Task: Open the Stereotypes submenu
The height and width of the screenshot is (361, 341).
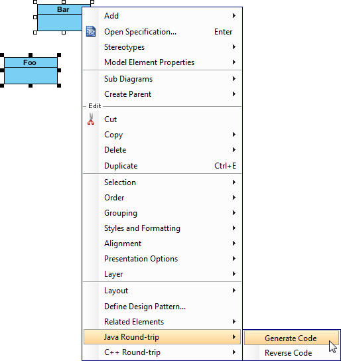Action: [x=162, y=47]
